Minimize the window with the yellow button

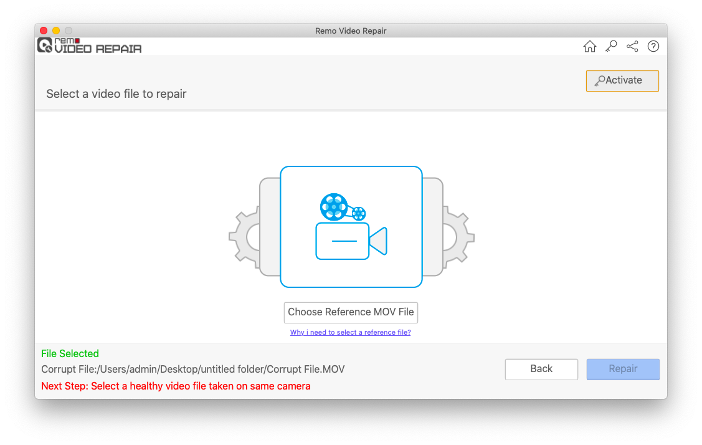tap(55, 30)
